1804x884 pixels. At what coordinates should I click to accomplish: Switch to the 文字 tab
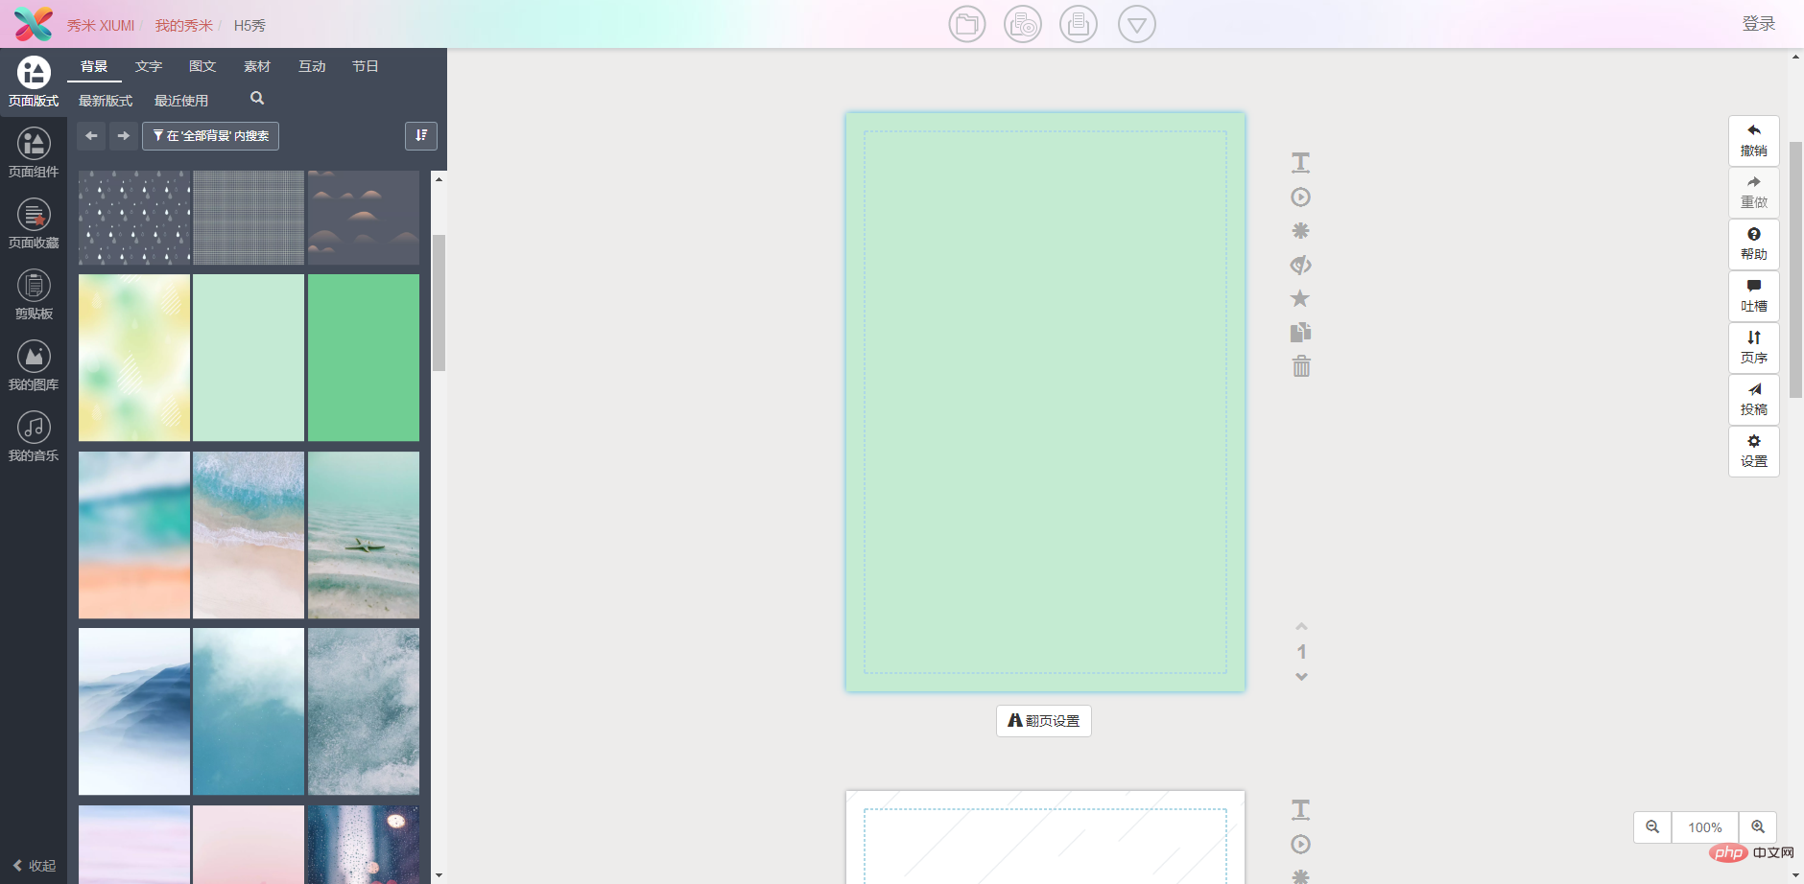pyautogui.click(x=149, y=66)
